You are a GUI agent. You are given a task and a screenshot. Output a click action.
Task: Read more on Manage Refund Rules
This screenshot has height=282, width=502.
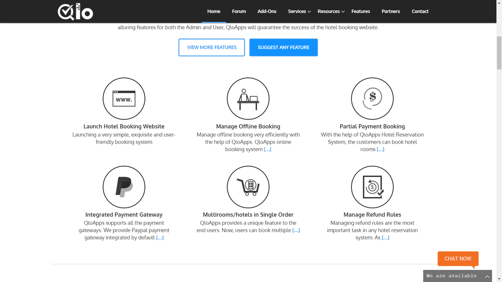tap(386, 237)
